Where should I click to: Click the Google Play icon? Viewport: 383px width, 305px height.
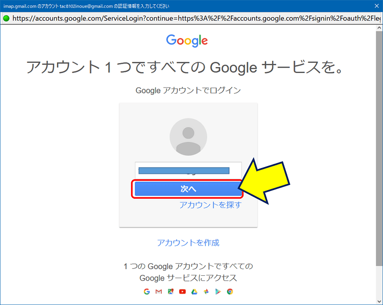(x=218, y=291)
